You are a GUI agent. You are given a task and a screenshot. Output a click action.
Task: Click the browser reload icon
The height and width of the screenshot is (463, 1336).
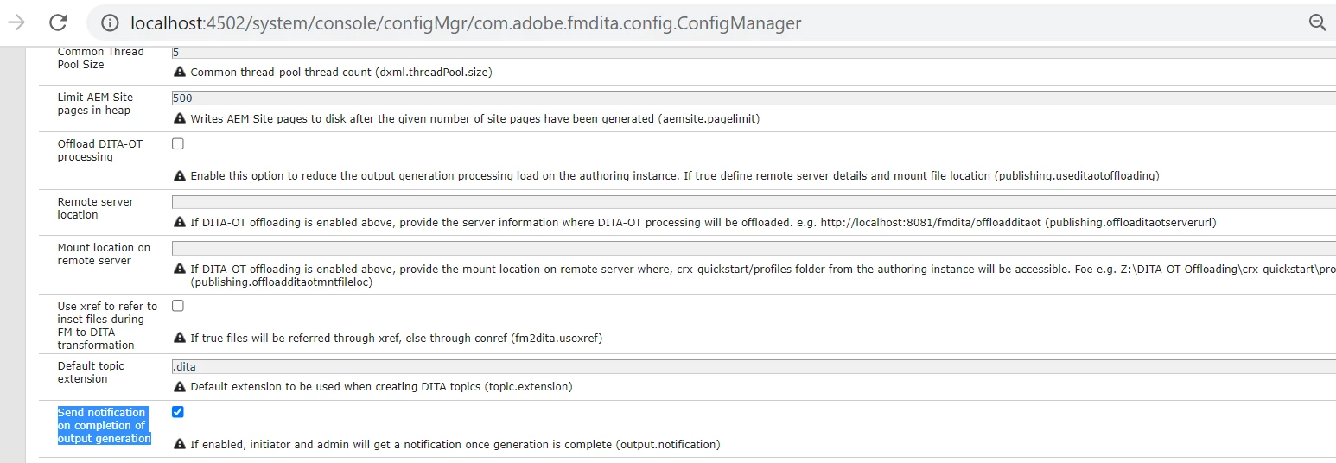pos(58,22)
